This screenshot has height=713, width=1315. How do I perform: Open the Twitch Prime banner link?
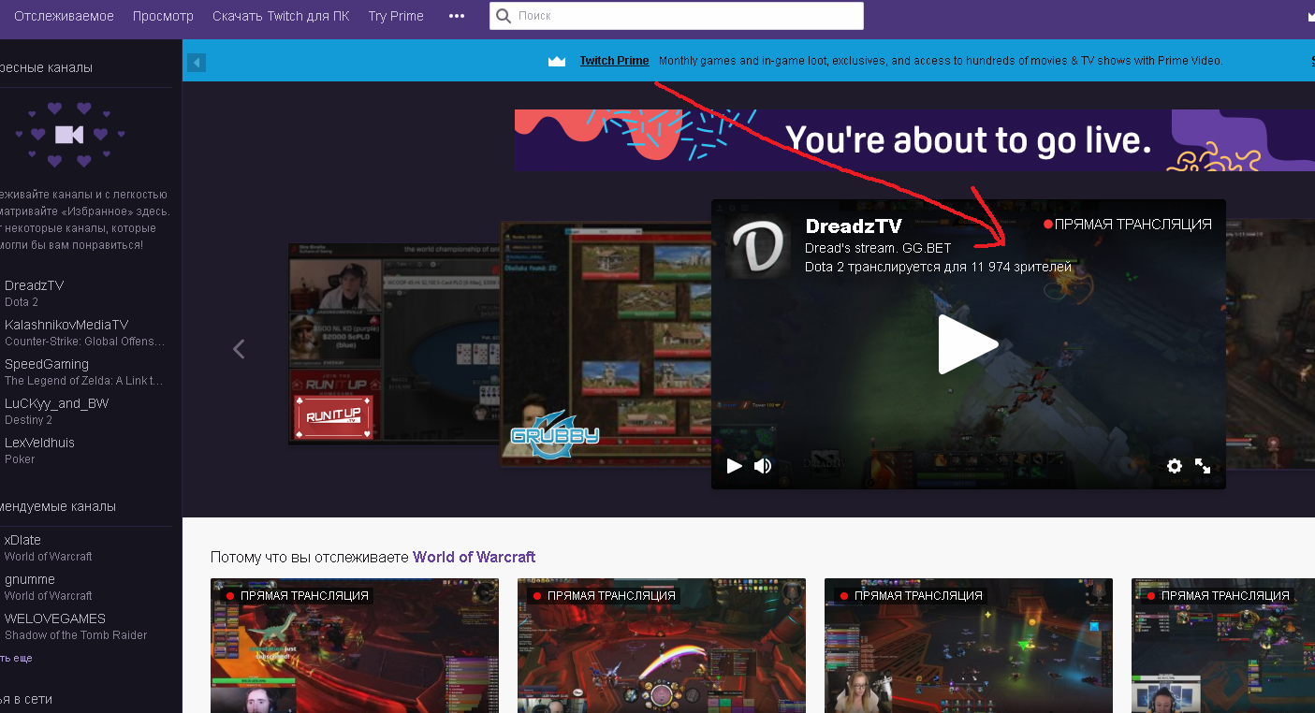pos(614,61)
